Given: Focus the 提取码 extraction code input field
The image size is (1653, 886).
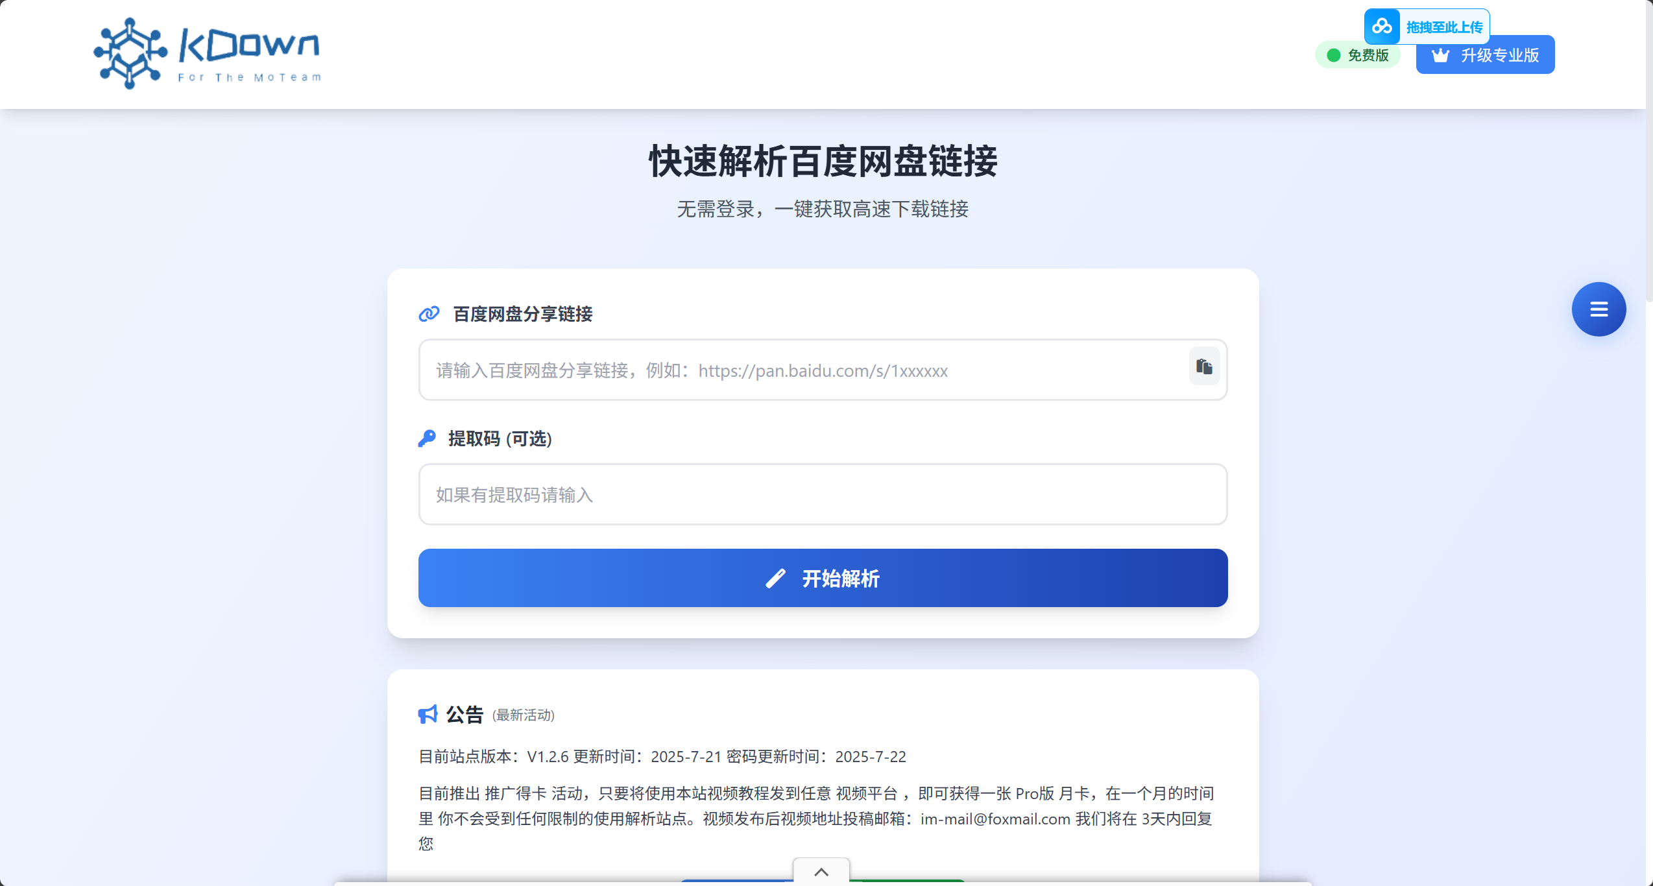Looking at the screenshot, I should coord(823,494).
